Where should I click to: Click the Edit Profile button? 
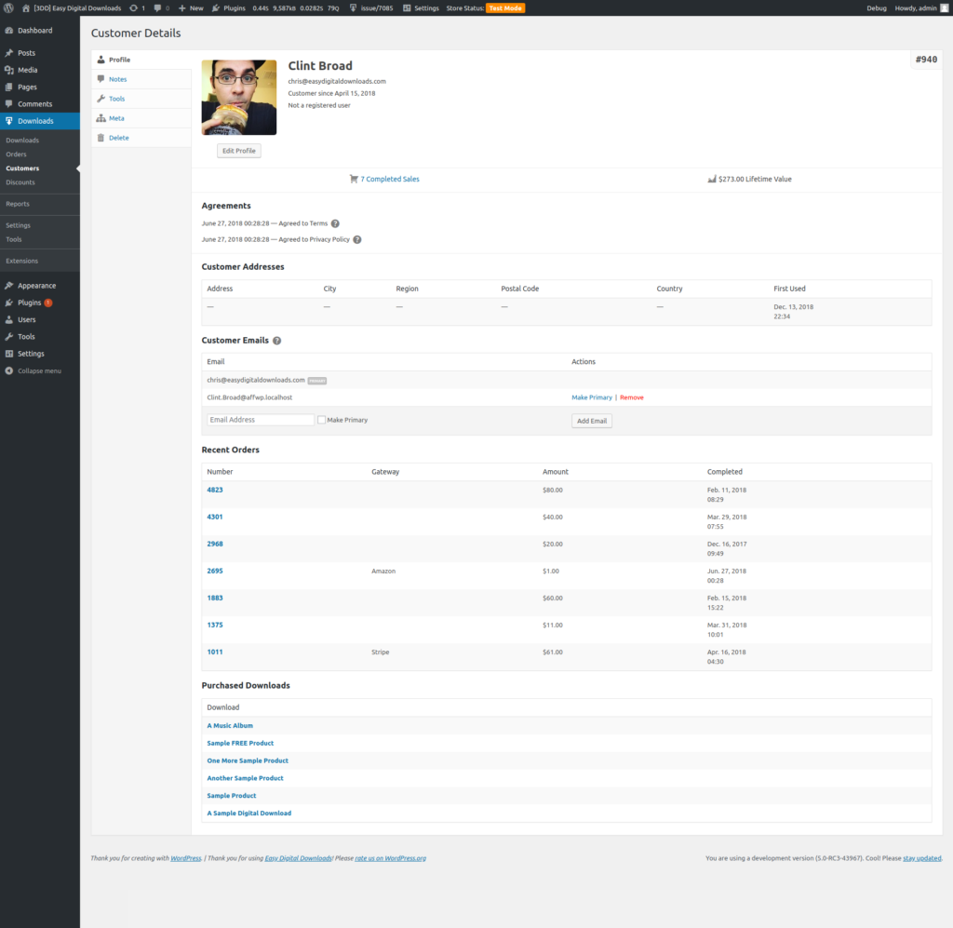point(238,150)
